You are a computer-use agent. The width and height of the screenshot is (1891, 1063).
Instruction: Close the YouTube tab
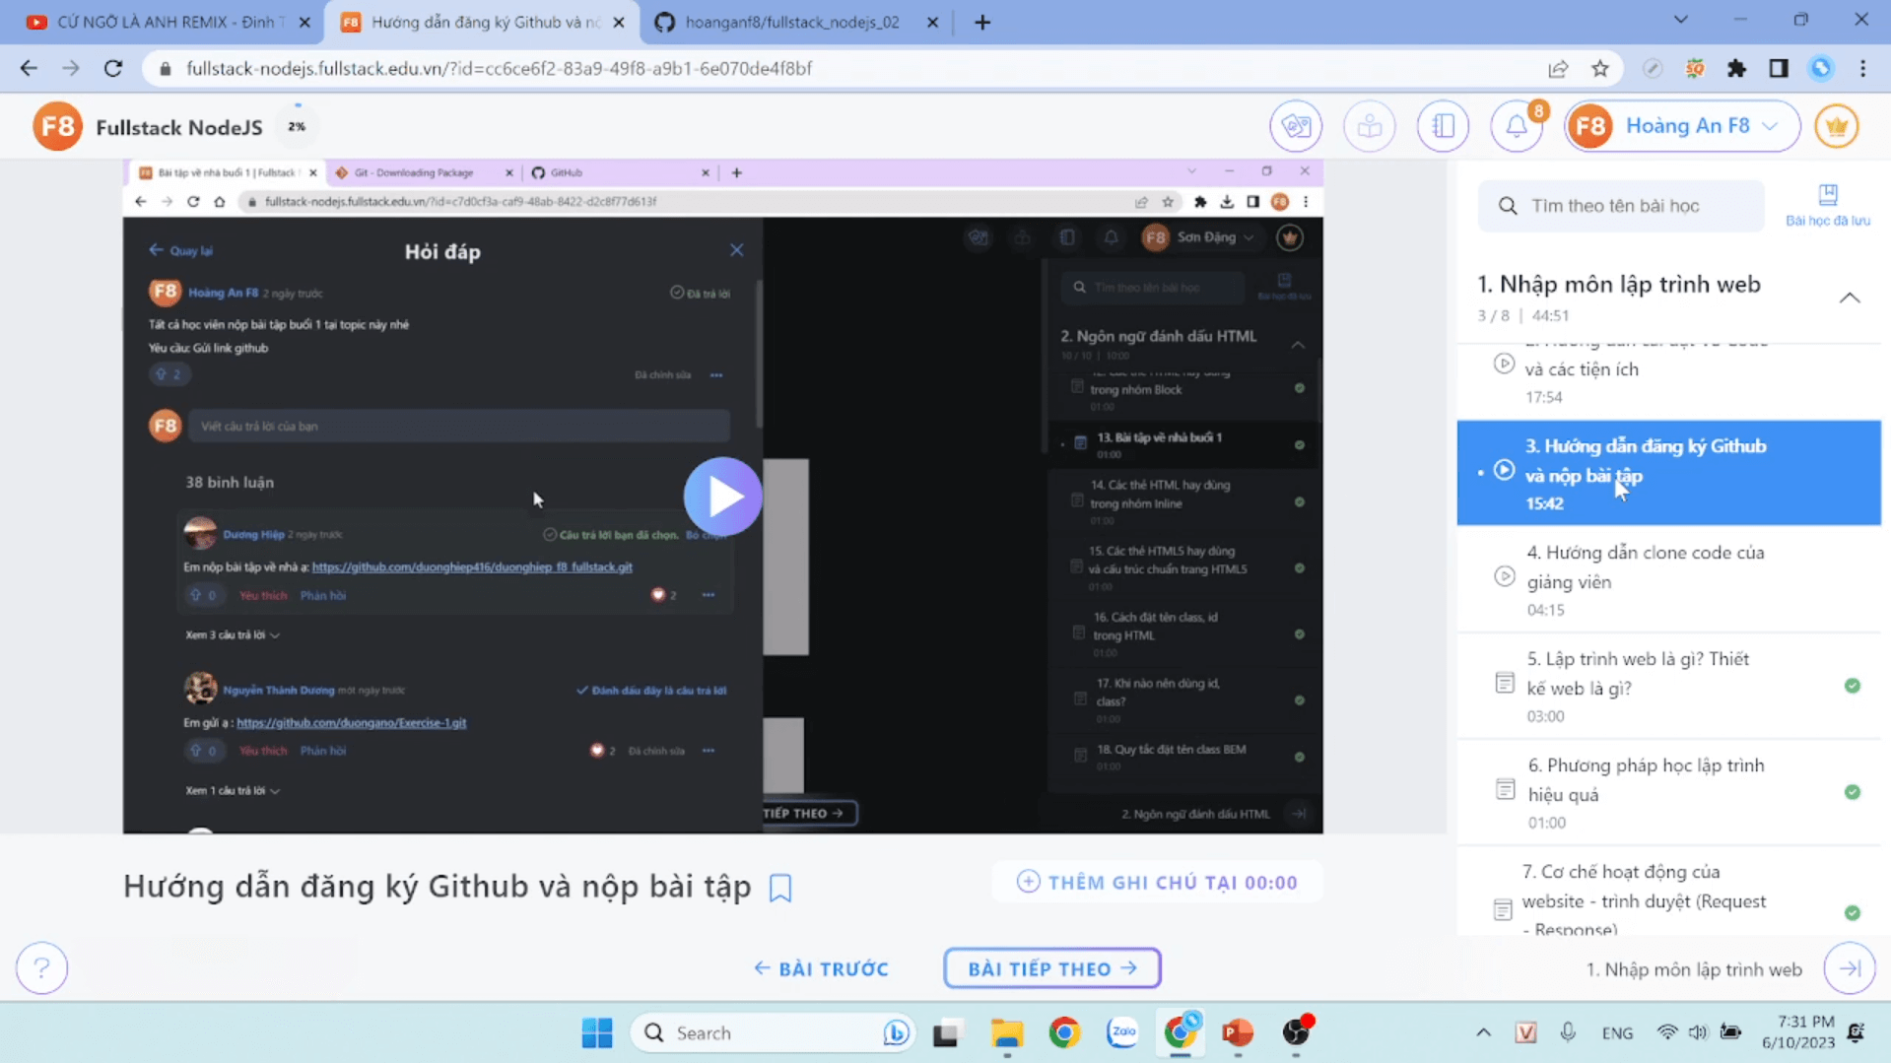(x=304, y=22)
